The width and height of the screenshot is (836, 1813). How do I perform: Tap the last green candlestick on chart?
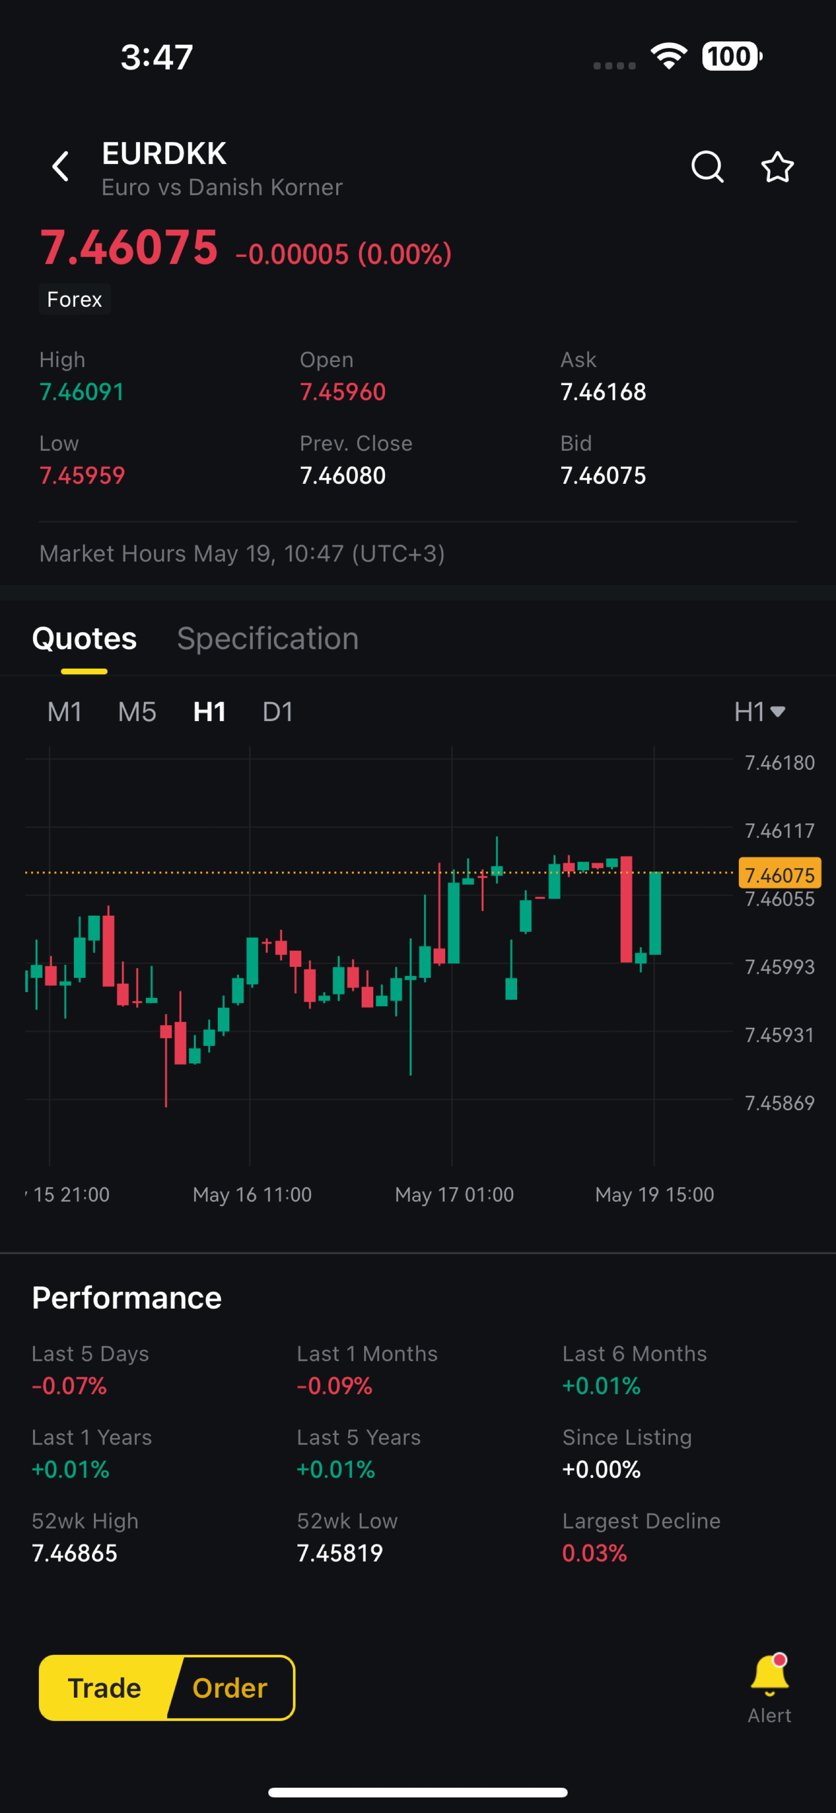[x=655, y=913]
